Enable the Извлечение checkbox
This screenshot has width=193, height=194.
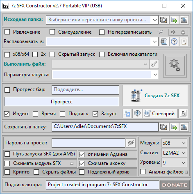pyautogui.click(x=7, y=32)
